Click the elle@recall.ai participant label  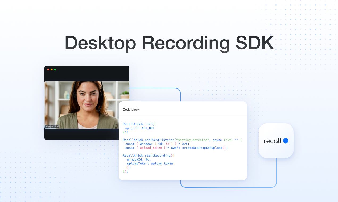pos(52,127)
